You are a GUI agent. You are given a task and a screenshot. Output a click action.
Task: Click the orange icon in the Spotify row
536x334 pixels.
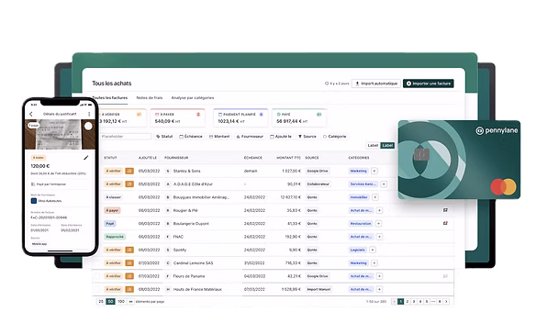coord(129,250)
